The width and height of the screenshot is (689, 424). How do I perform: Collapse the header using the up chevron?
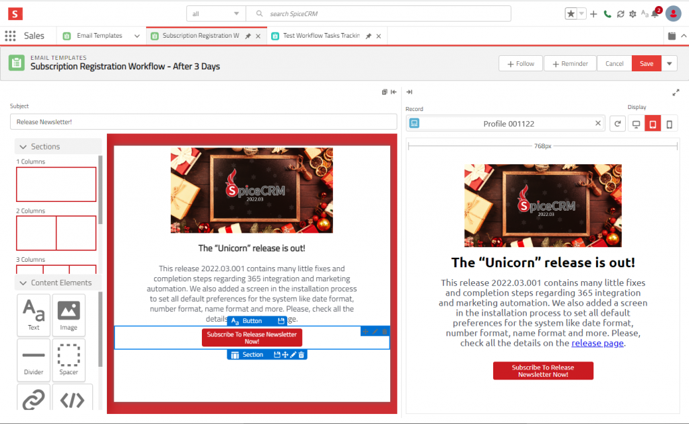[684, 36]
